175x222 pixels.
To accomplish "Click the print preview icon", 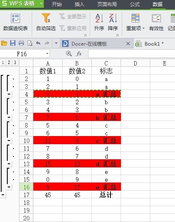I will pyautogui.click(x=30, y=43).
